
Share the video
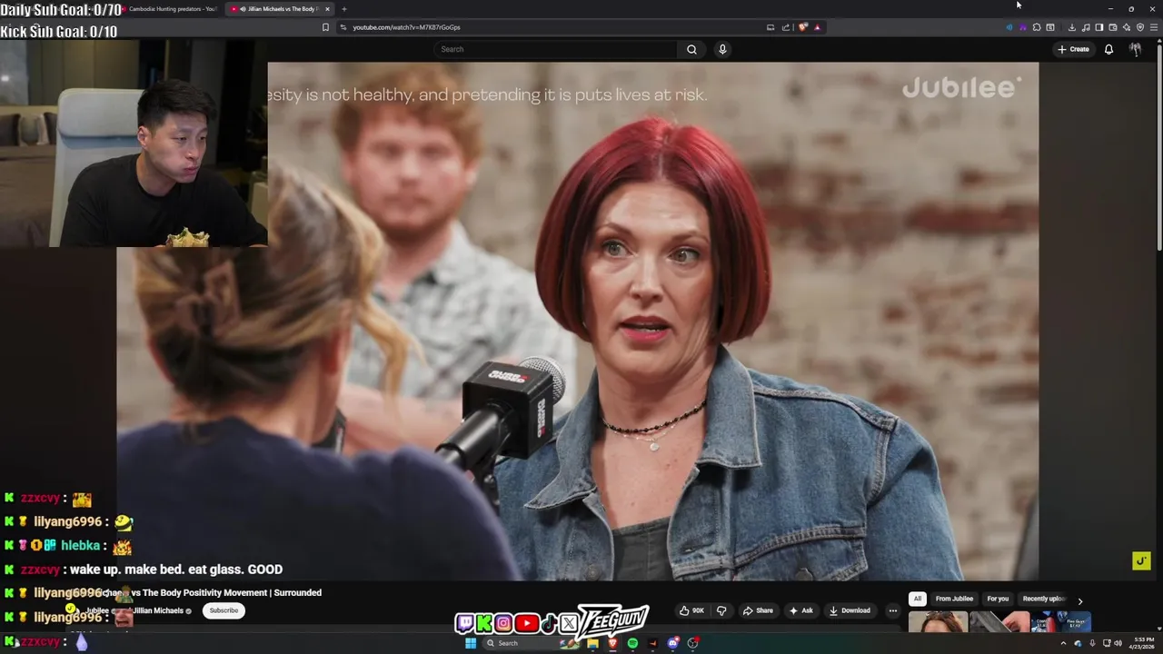point(758,610)
